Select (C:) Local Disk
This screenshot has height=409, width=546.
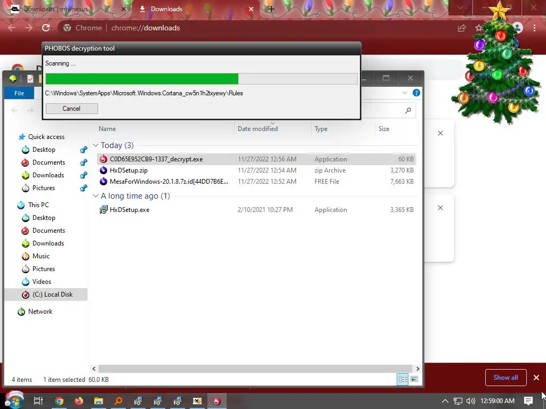tap(46, 295)
